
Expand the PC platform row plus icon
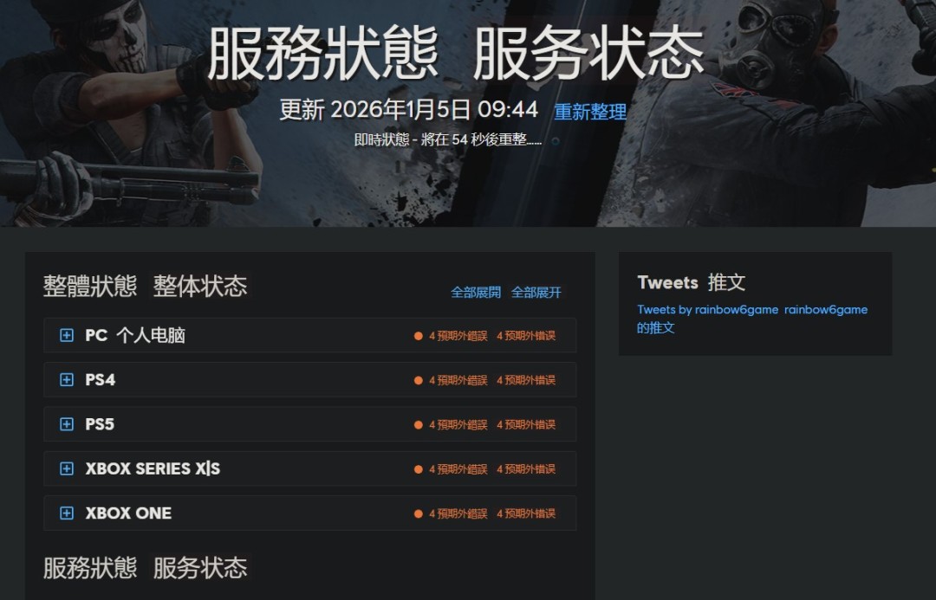(67, 335)
